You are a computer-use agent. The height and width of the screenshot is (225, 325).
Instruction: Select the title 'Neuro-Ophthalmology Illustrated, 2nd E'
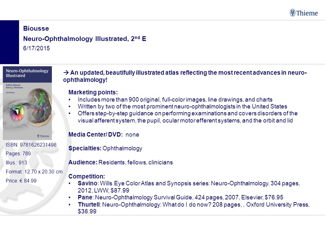pyautogui.click(x=85, y=38)
